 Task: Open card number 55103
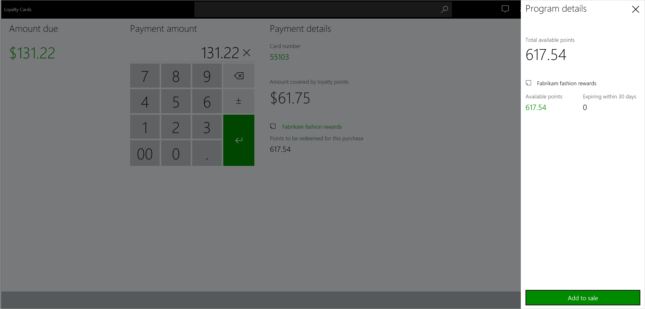[x=279, y=57]
